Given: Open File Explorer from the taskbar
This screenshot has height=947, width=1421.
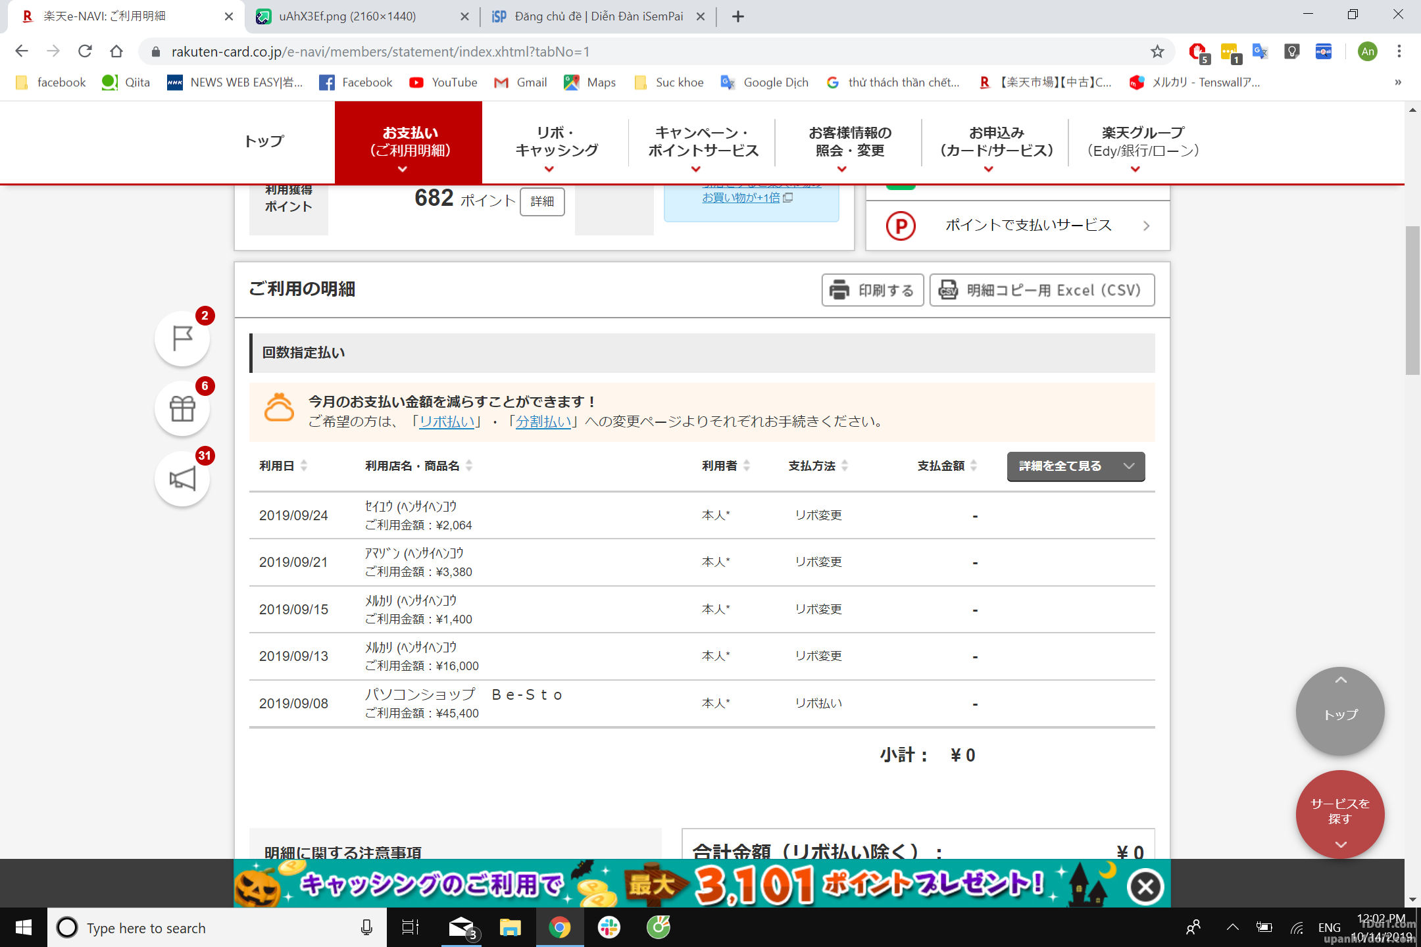Looking at the screenshot, I should (510, 928).
